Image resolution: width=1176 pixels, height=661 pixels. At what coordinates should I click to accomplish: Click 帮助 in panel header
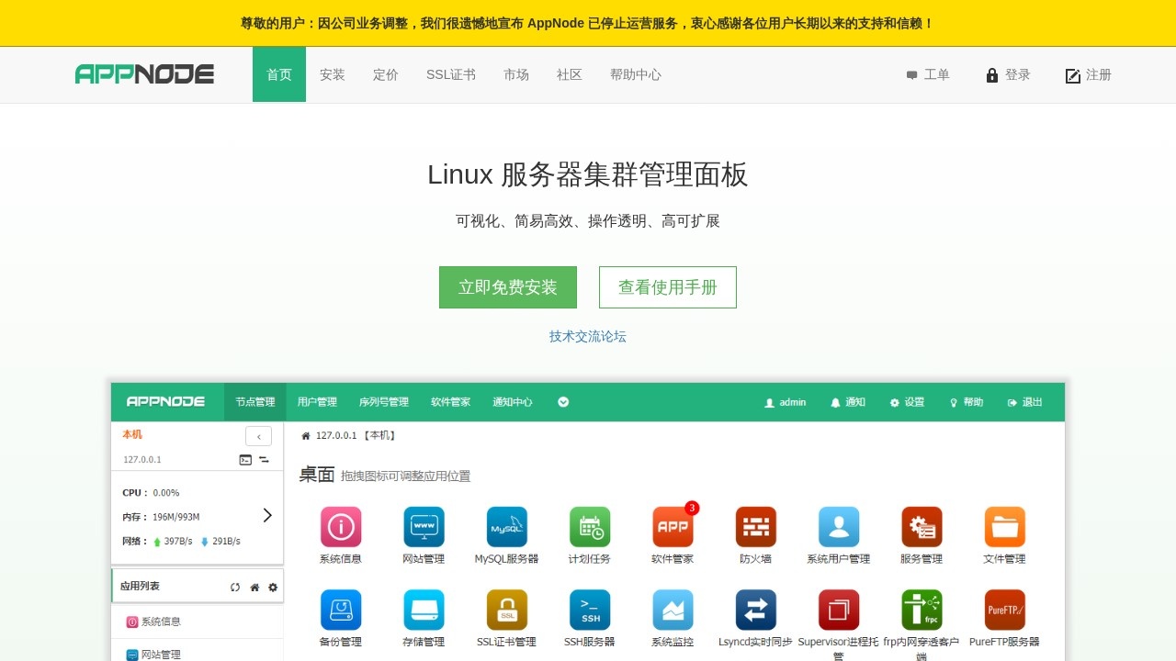coord(967,402)
